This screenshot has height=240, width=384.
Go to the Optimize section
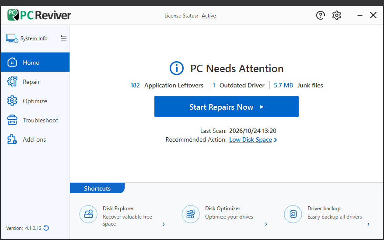tap(35, 101)
